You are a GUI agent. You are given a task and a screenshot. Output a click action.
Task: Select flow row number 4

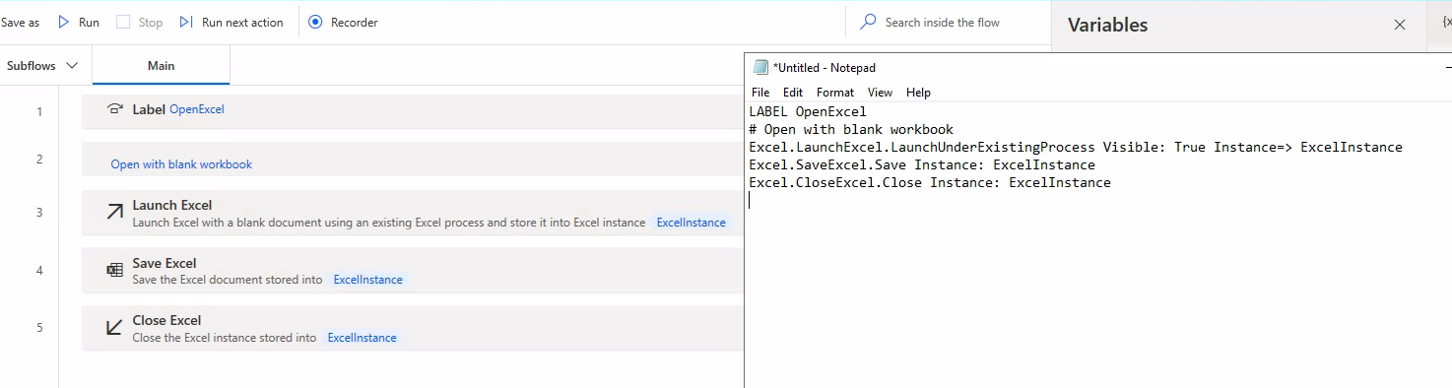click(x=39, y=270)
